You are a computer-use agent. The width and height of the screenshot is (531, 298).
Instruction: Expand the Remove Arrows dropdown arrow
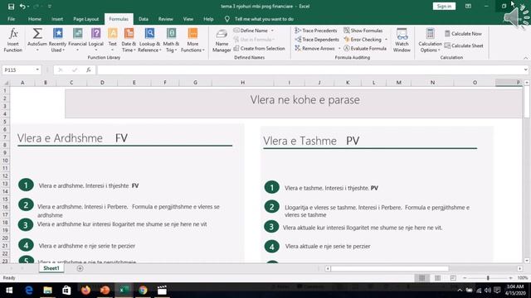tap(339, 49)
